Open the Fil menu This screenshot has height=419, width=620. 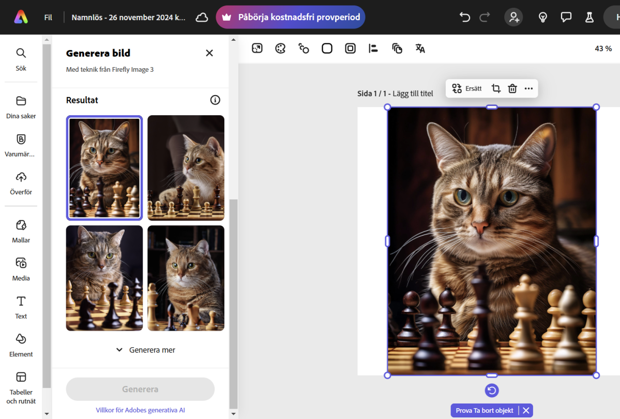tap(48, 18)
